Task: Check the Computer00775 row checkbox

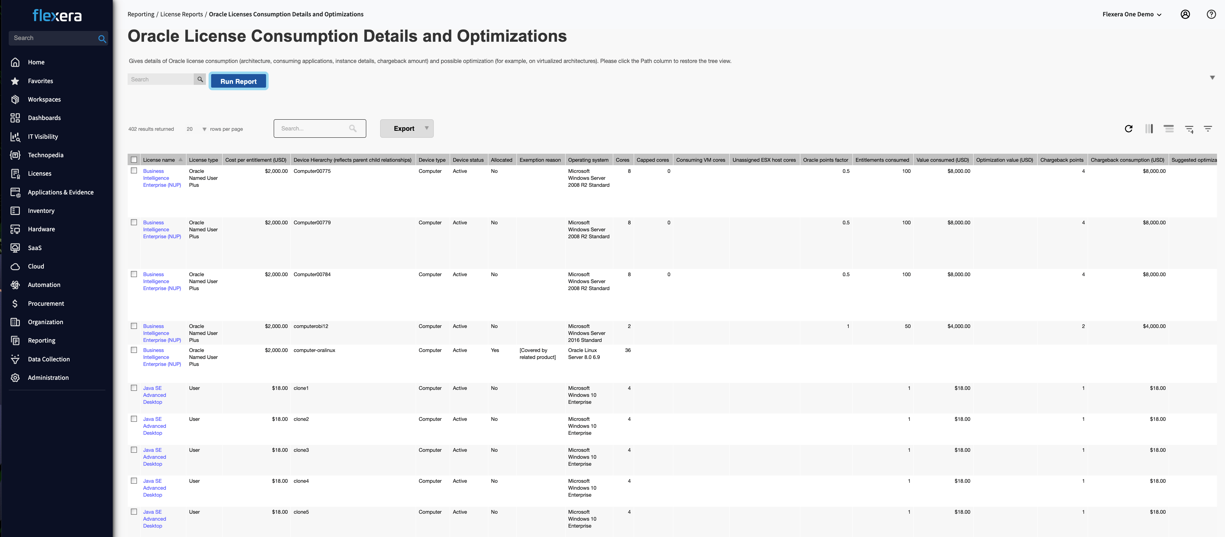Action: pos(134,171)
